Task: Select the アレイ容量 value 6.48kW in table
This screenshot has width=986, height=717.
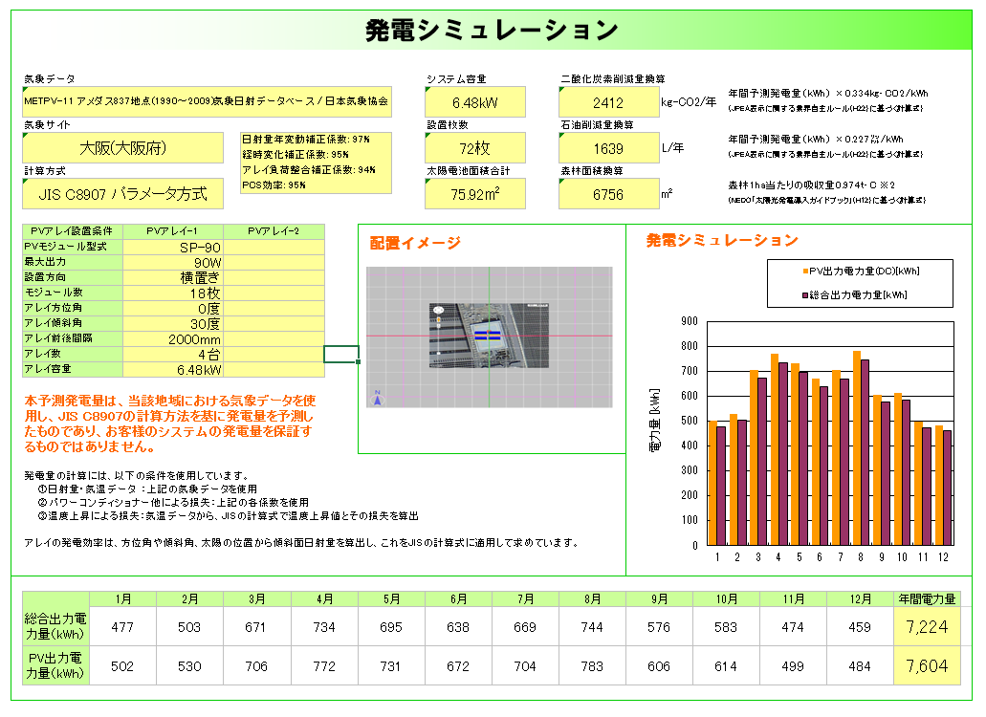Action: [173, 370]
